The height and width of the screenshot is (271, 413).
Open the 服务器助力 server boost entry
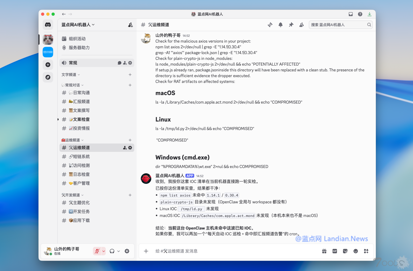pos(76,48)
